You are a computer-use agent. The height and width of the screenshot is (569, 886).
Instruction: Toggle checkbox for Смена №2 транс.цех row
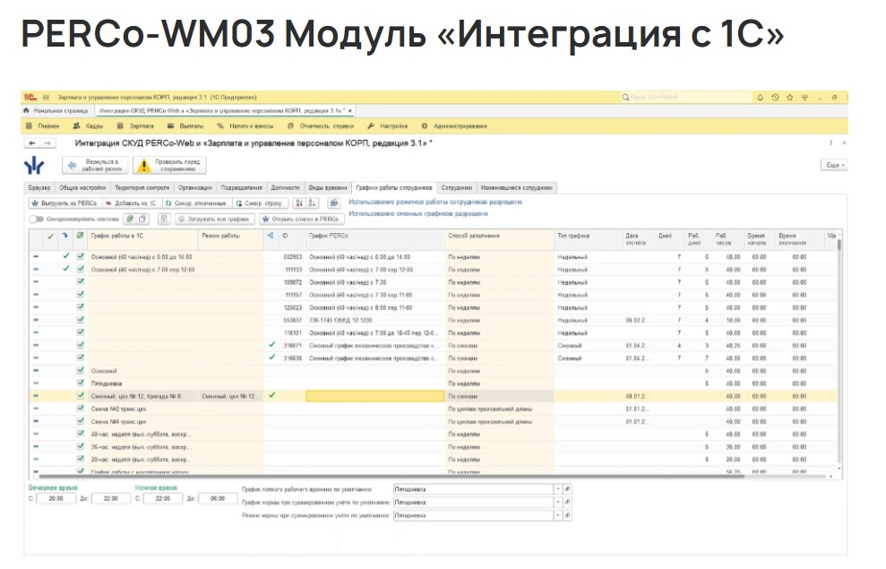[x=81, y=408]
